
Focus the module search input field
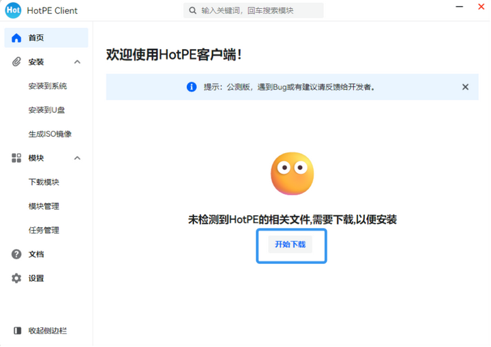tap(254, 11)
